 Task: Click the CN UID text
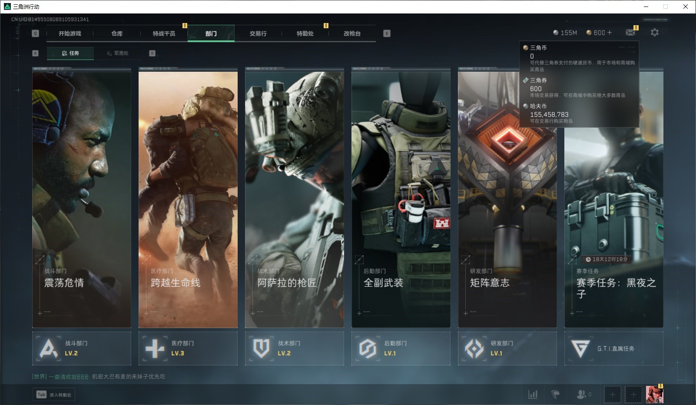[50, 19]
